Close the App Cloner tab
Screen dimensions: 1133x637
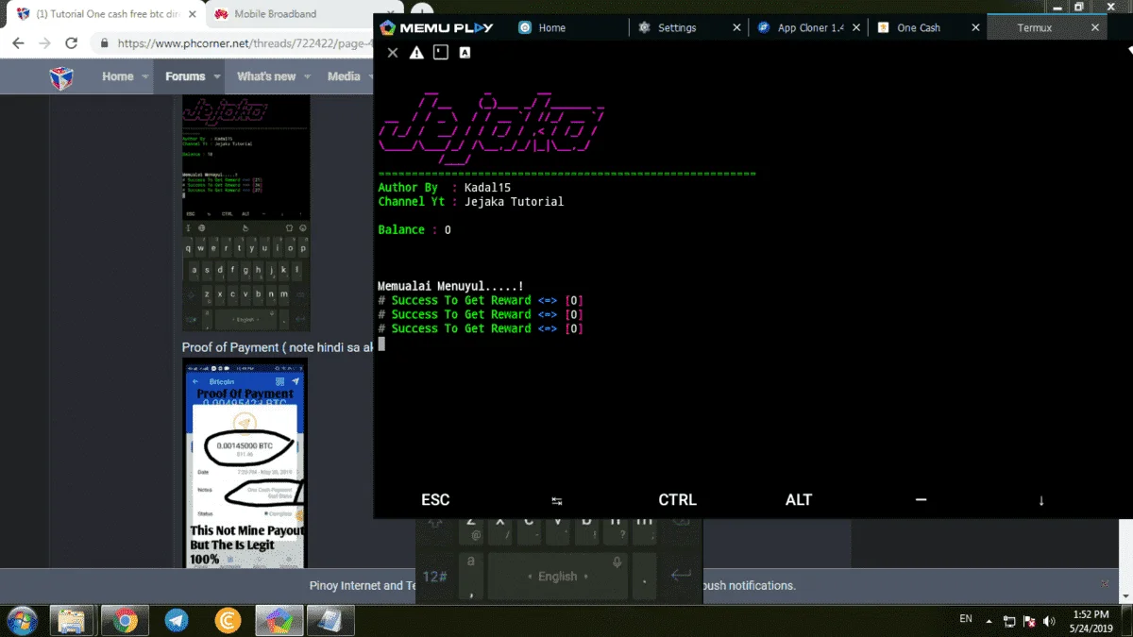click(x=856, y=28)
